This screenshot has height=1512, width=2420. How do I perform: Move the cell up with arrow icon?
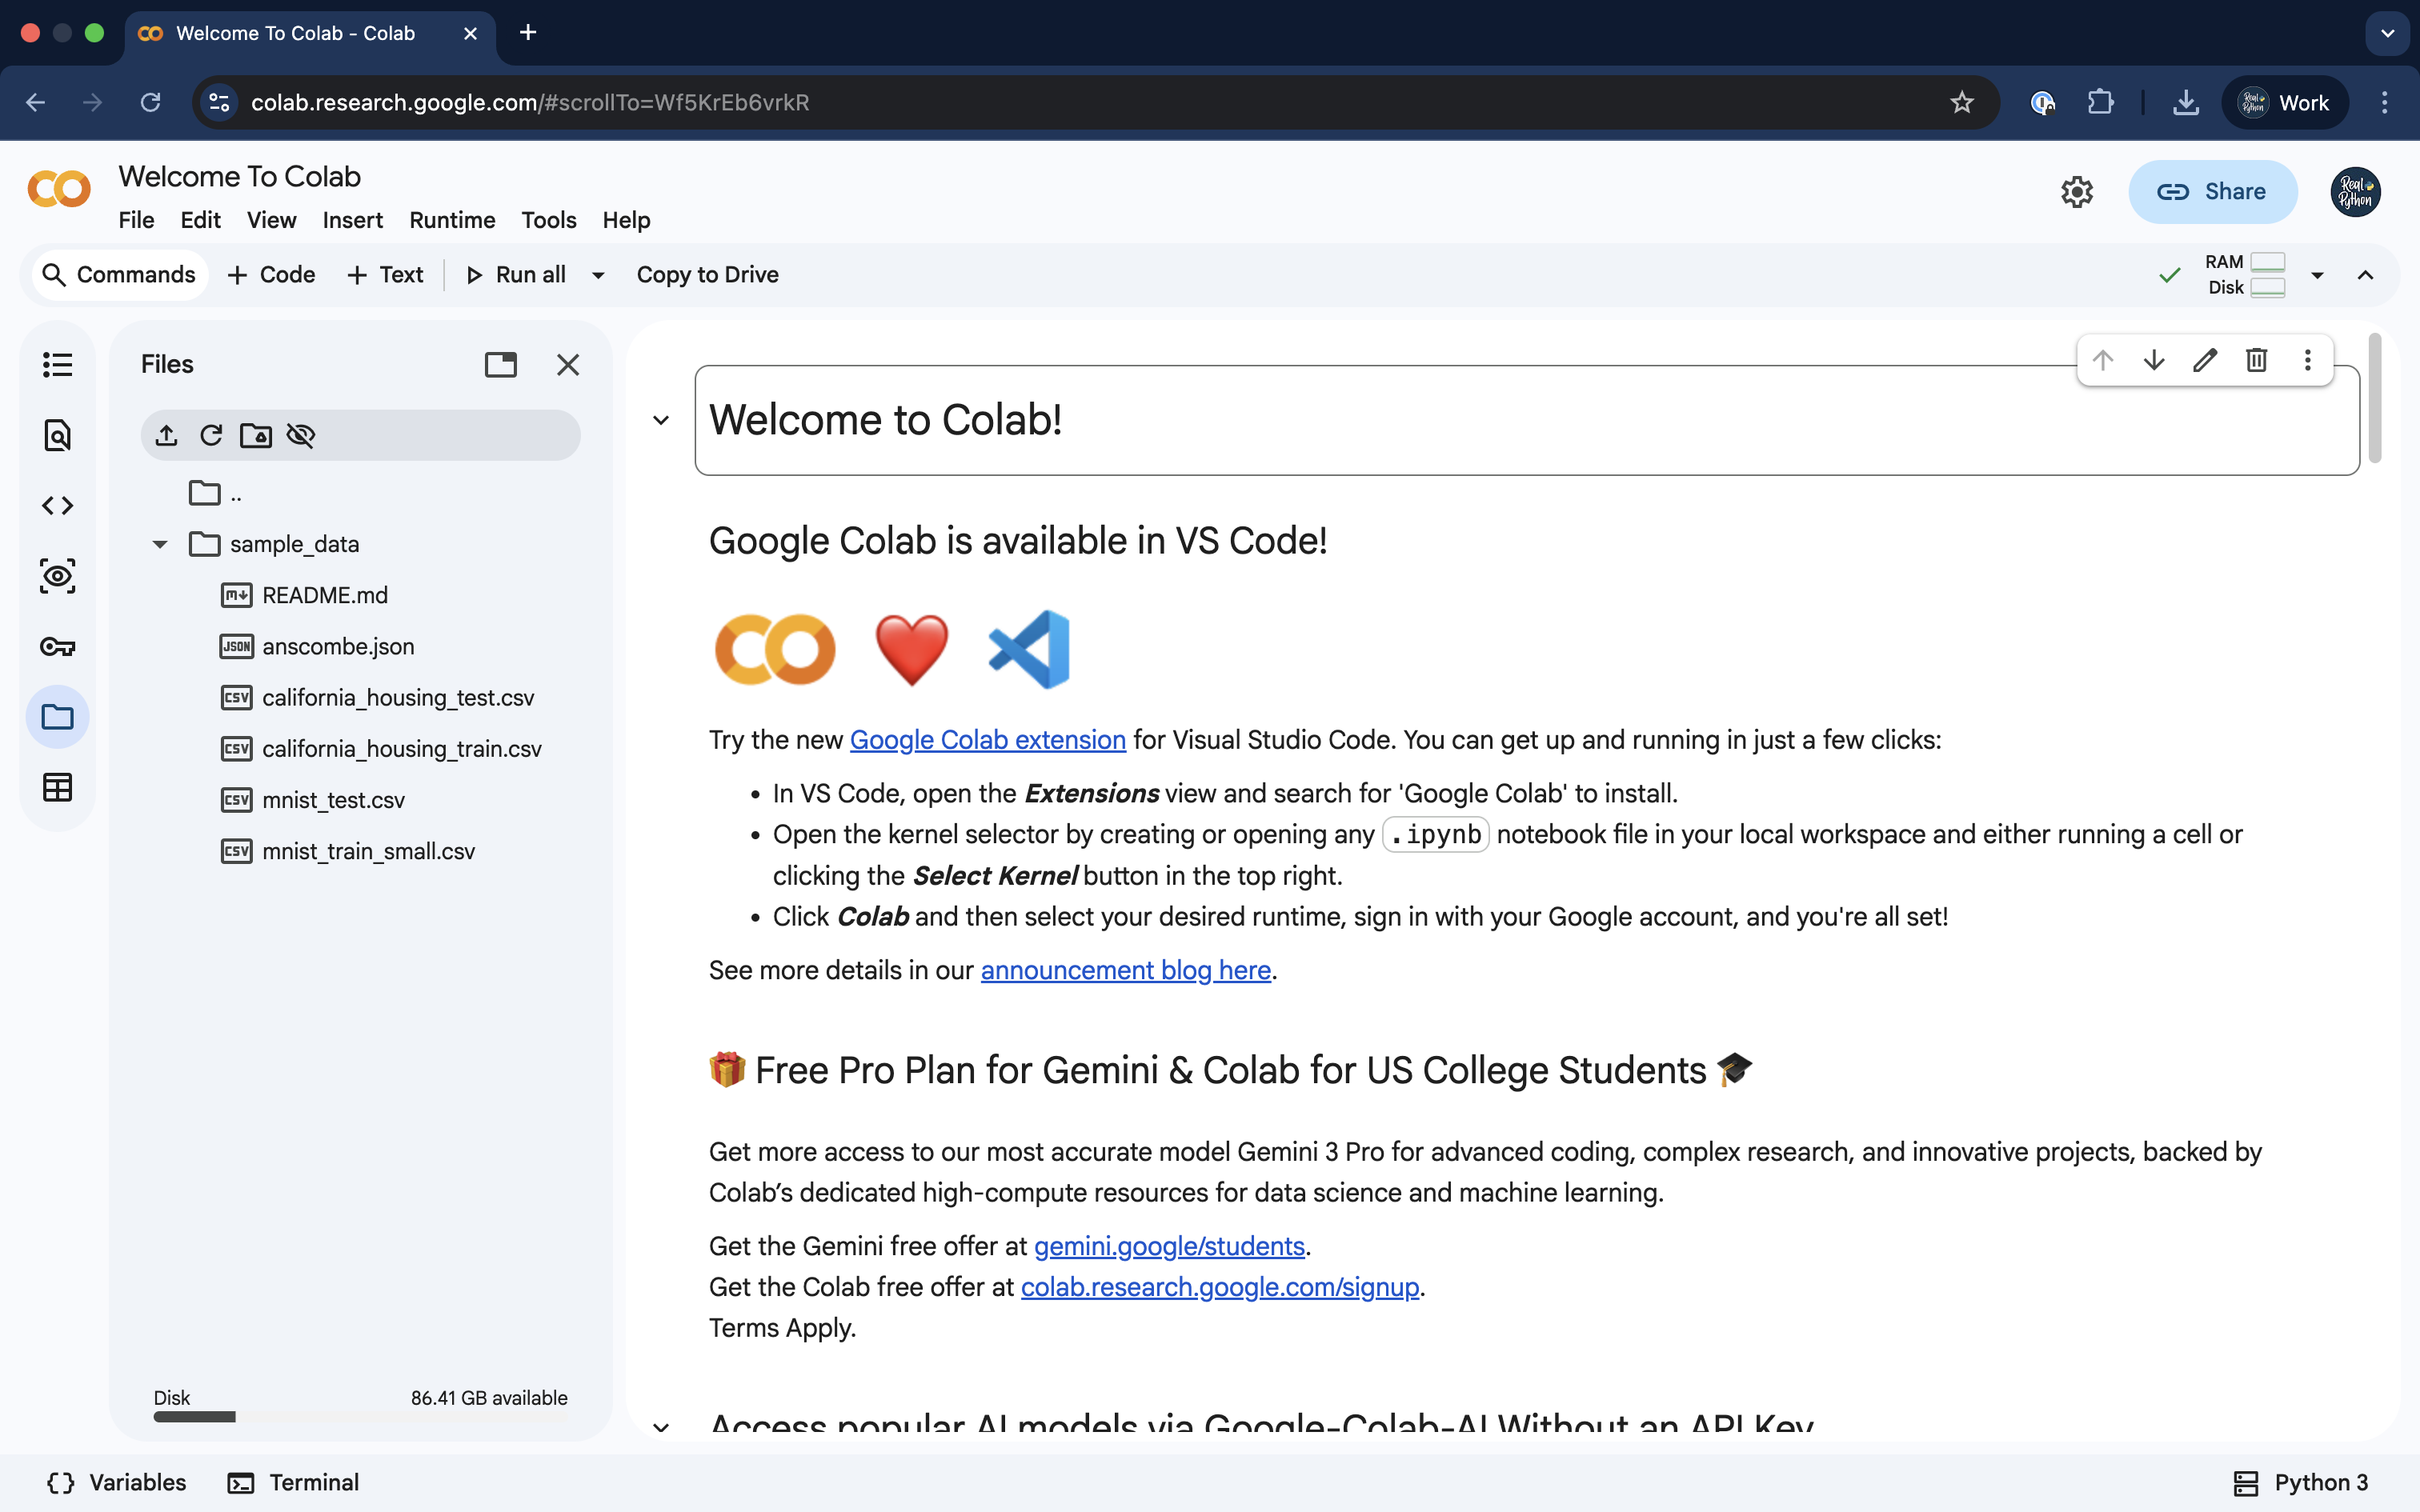point(2103,360)
